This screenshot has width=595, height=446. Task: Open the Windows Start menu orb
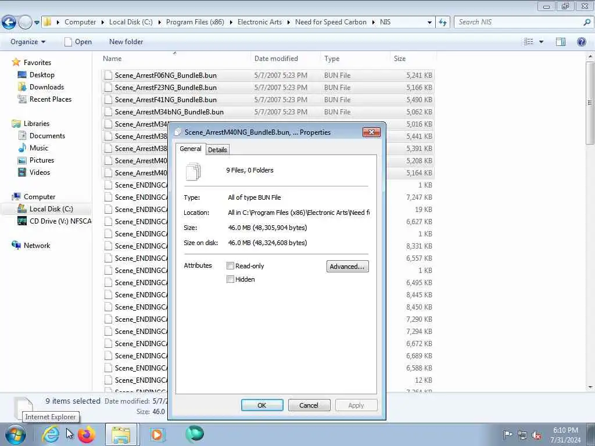click(x=16, y=434)
